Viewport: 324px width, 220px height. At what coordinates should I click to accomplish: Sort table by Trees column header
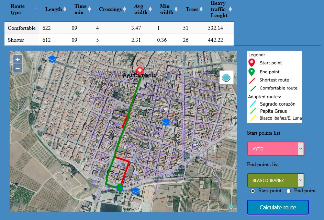tap(194, 9)
